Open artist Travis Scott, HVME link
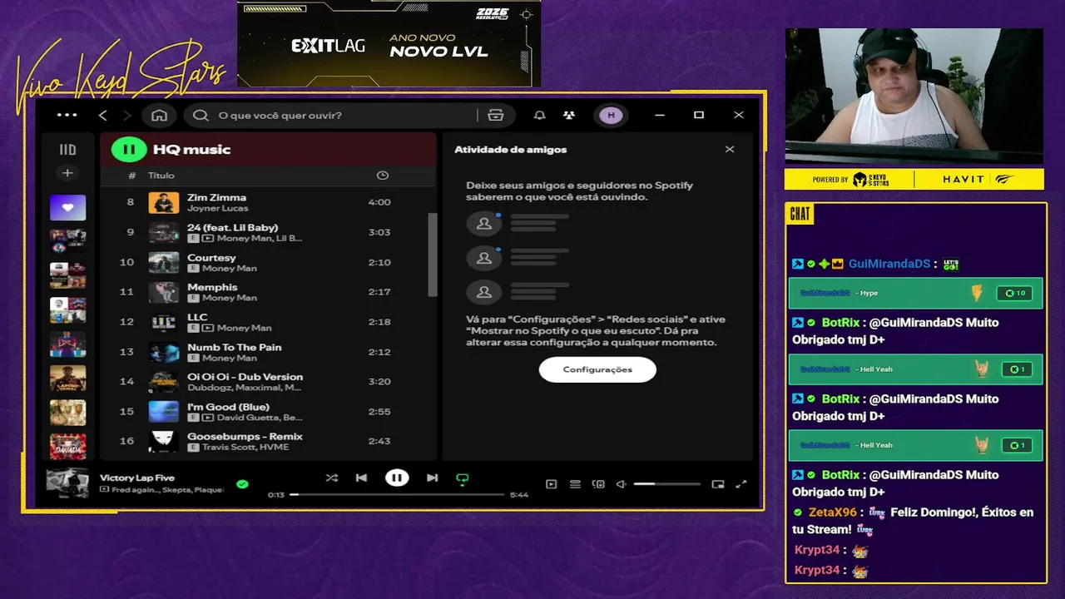Screen dimensions: 1065x599 [245, 448]
